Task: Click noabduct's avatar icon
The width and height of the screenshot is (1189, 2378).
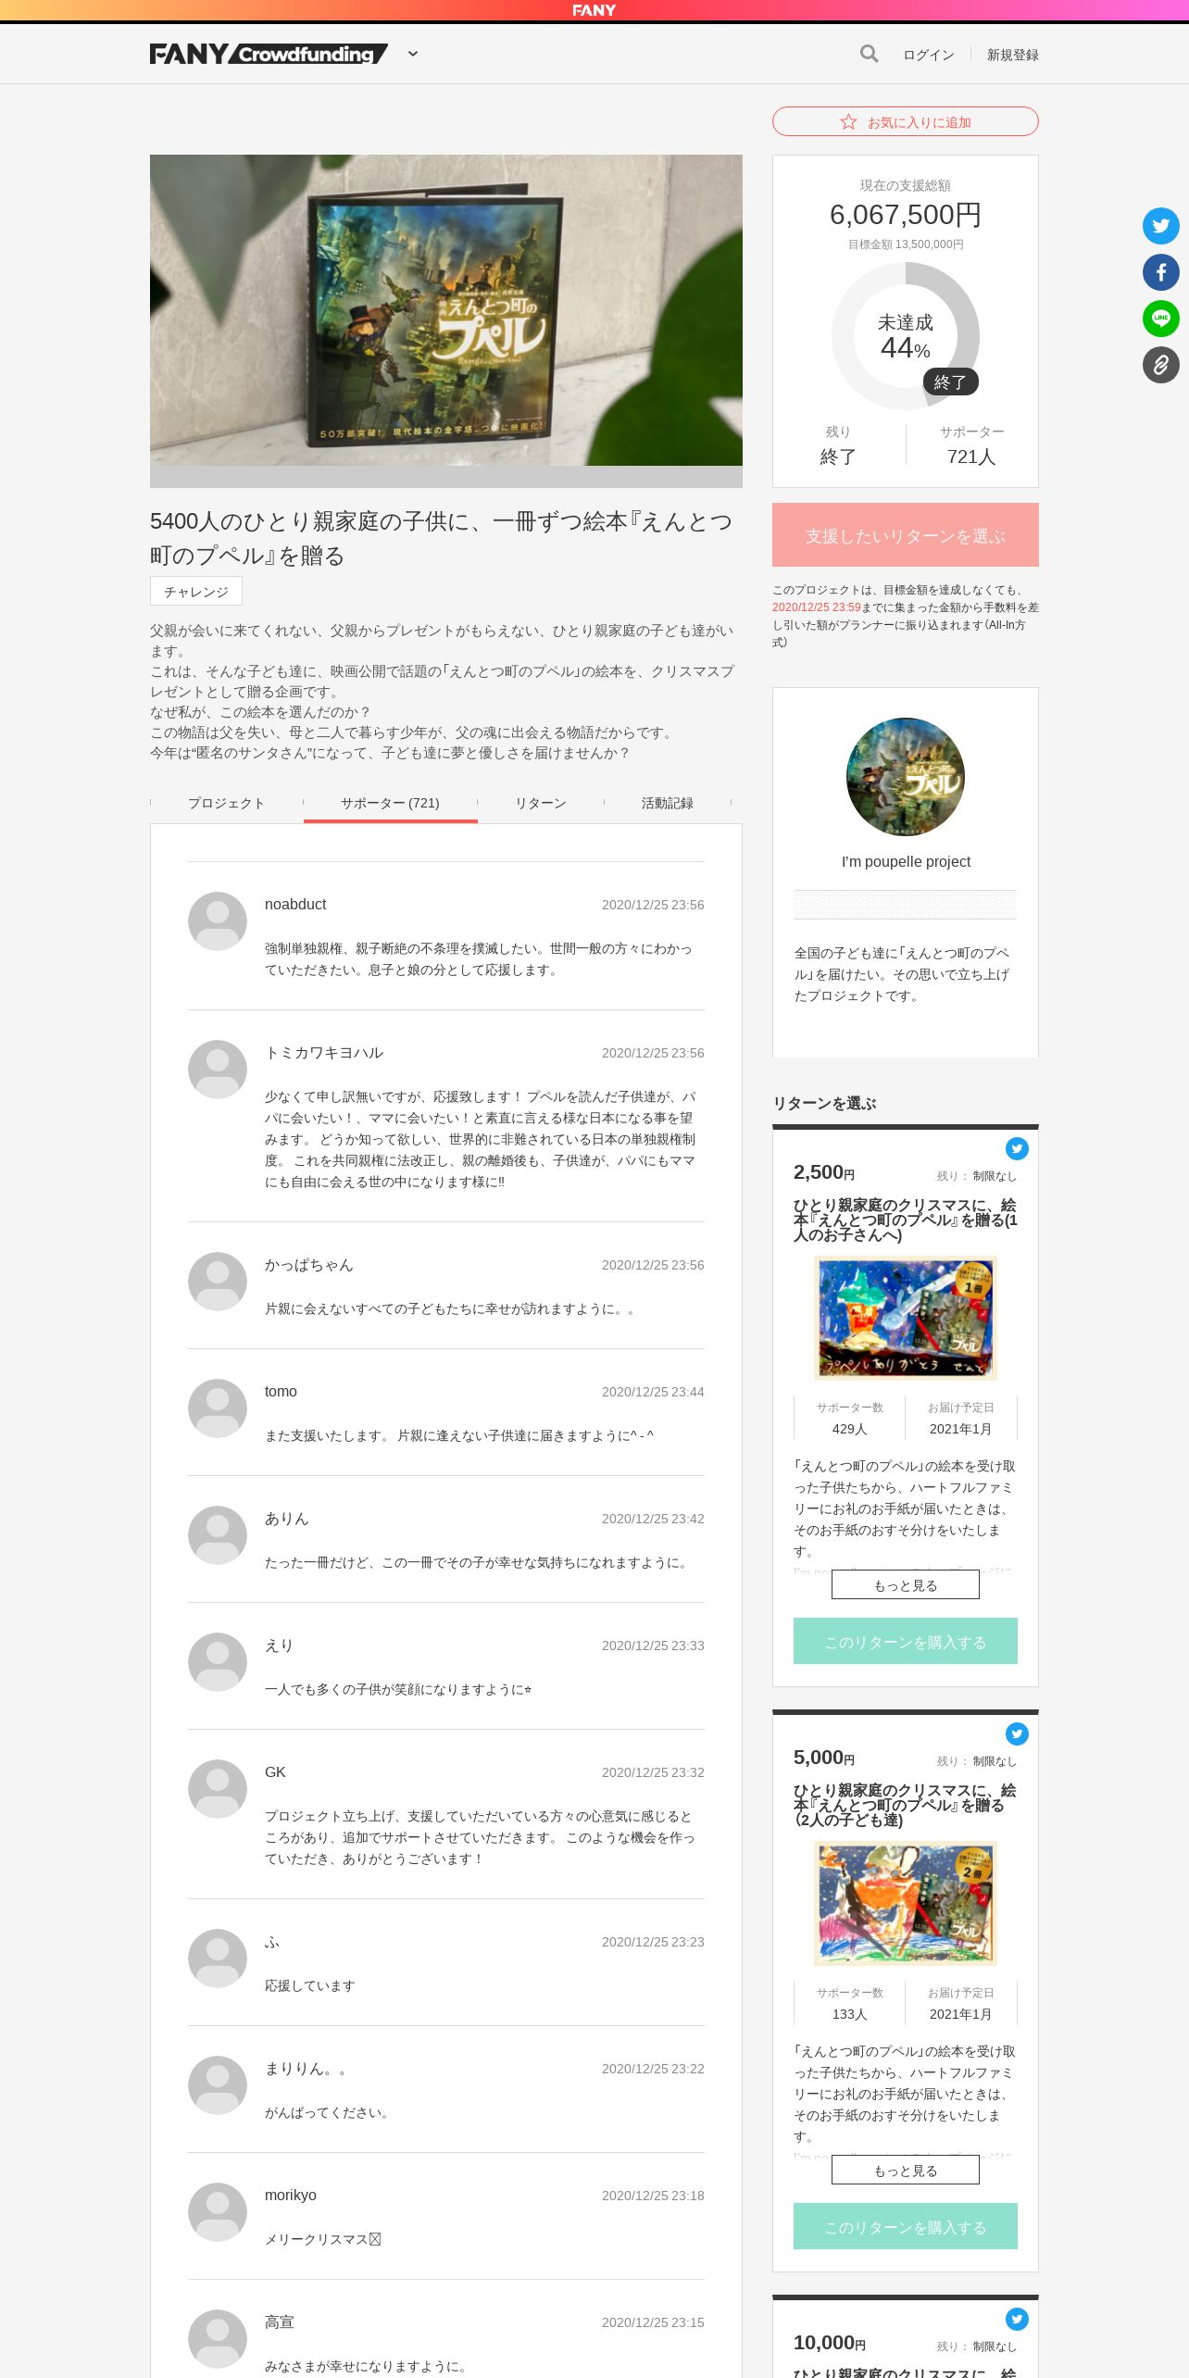Action: pos(218,921)
